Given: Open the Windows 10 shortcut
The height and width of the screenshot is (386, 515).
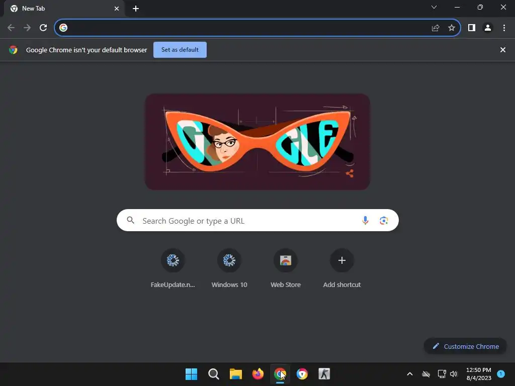Looking at the screenshot, I should (229, 268).
